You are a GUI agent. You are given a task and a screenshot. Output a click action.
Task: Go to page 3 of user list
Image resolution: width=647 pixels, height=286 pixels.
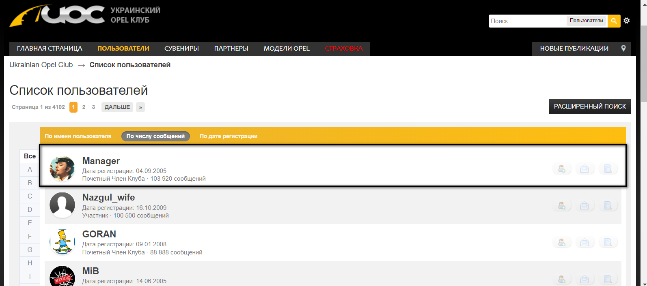click(93, 107)
